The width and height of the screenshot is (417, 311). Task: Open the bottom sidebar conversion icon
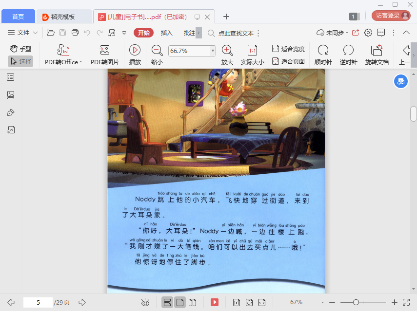(x=11, y=130)
